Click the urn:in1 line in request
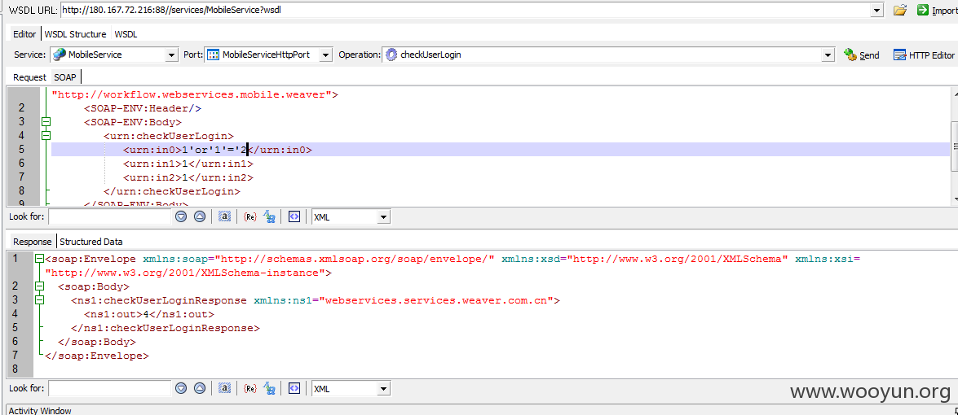The image size is (958, 415). (188, 164)
